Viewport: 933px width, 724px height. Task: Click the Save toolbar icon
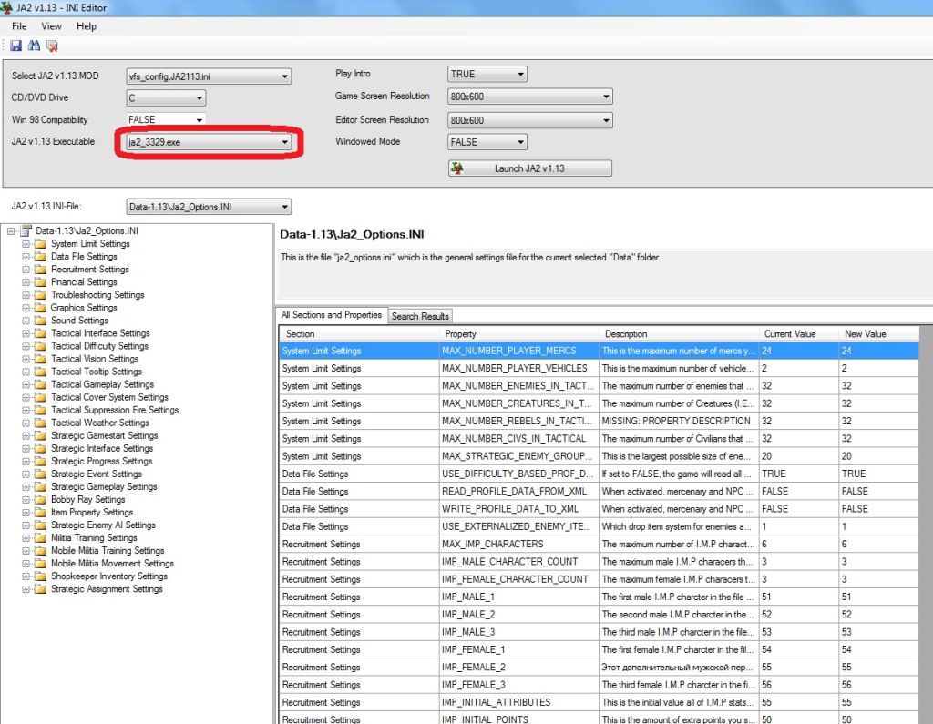[15, 46]
